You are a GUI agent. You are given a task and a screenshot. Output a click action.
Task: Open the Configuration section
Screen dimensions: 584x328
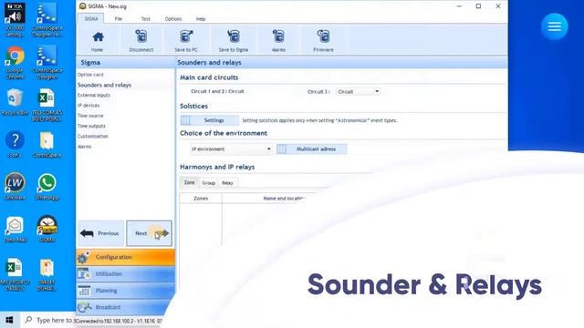(126, 257)
